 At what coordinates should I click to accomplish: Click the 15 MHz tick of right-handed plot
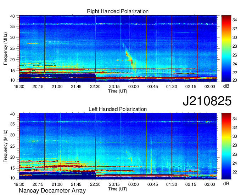(12, 71)
